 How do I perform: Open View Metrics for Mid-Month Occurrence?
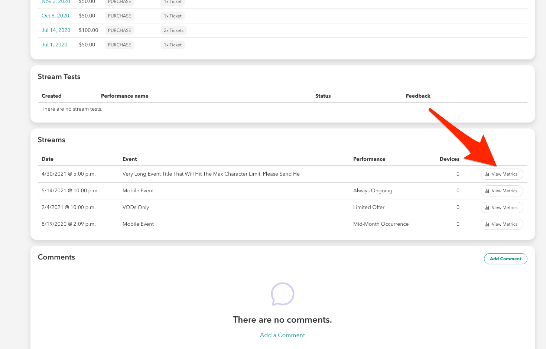pos(502,224)
